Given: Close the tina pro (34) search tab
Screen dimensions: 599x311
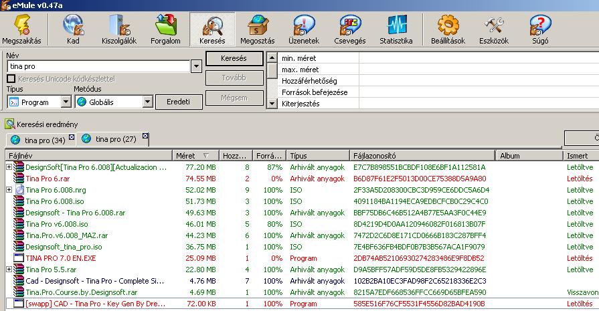Looking at the screenshot, I should tap(72, 137).
